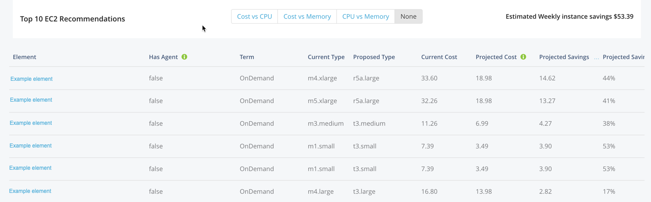Choose the CPU vs Memory option
The image size is (651, 202).
click(365, 16)
